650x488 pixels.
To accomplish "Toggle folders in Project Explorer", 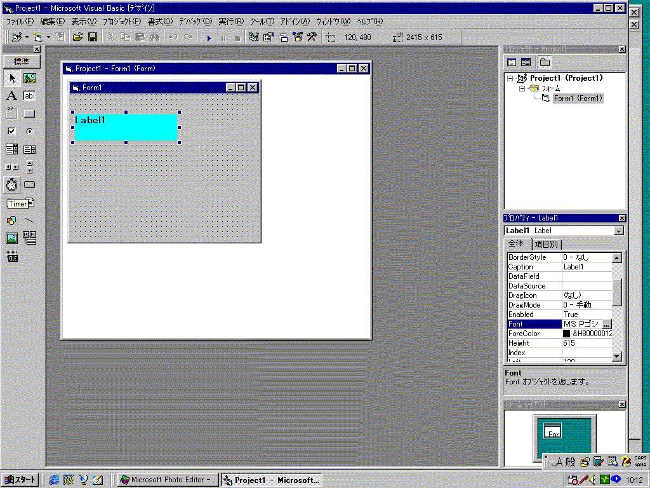I will click(545, 62).
